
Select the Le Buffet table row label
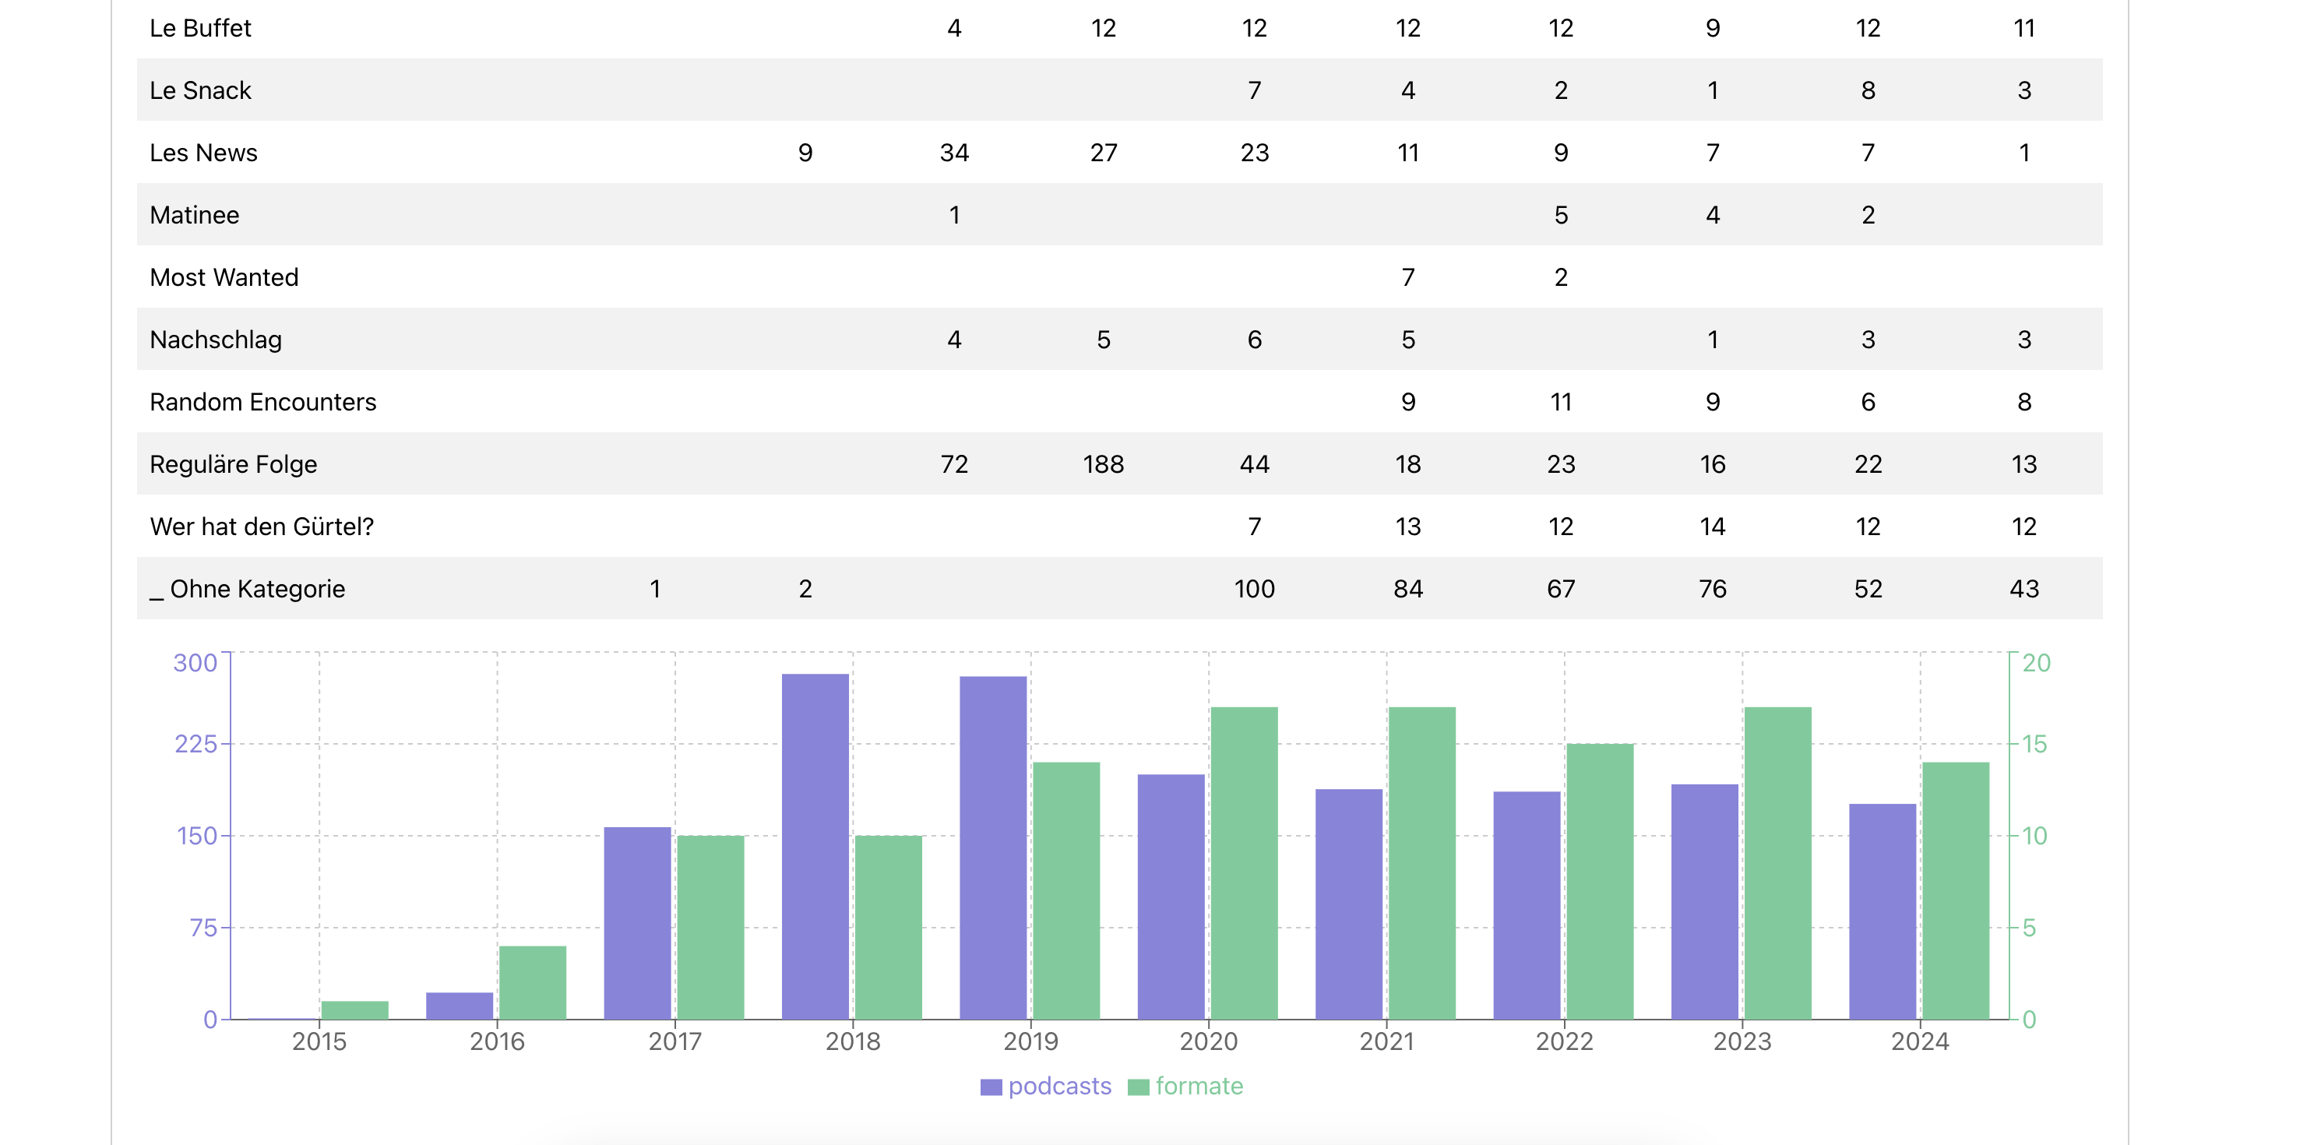tap(200, 28)
